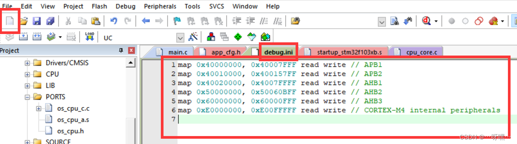This screenshot has height=144, width=517.
Task: Open the SVCS menu
Action: [x=216, y=6]
